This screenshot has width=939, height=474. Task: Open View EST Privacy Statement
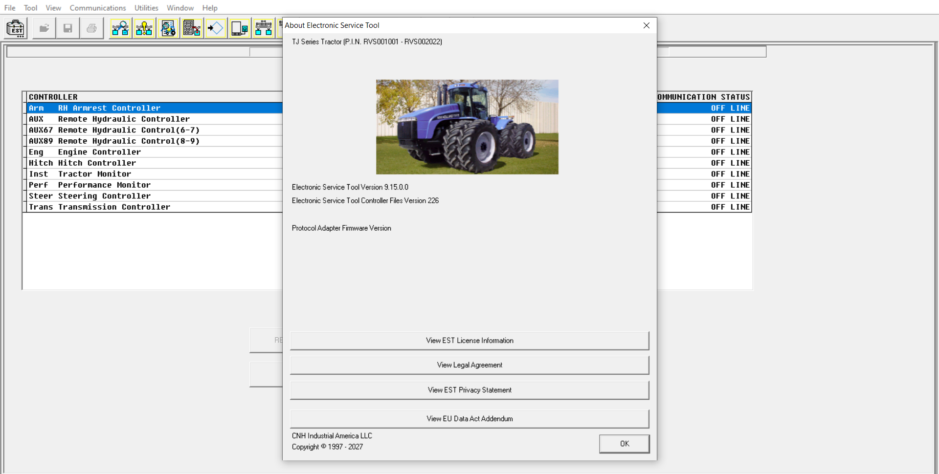coord(469,390)
